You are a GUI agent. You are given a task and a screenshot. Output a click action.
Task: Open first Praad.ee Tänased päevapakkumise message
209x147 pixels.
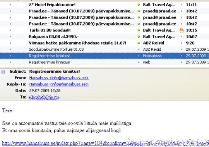[x=81, y=11]
